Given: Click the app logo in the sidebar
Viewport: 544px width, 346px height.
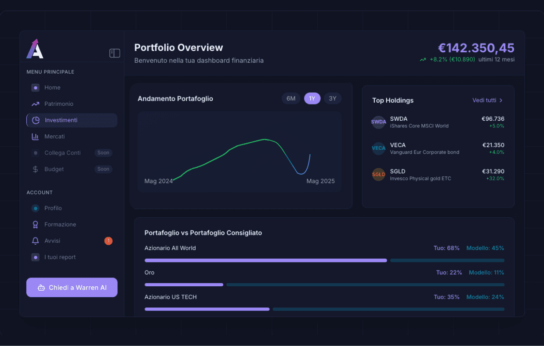Looking at the screenshot, I should click(x=35, y=49).
